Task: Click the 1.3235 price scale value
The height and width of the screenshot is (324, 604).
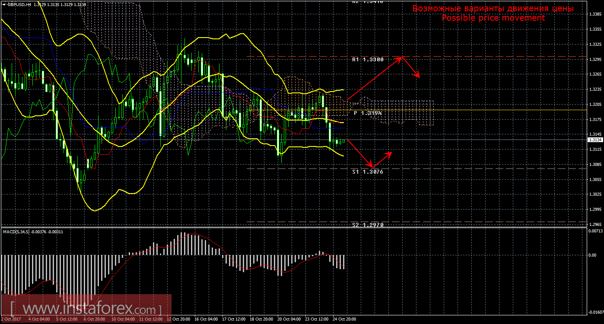Action: click(x=594, y=89)
